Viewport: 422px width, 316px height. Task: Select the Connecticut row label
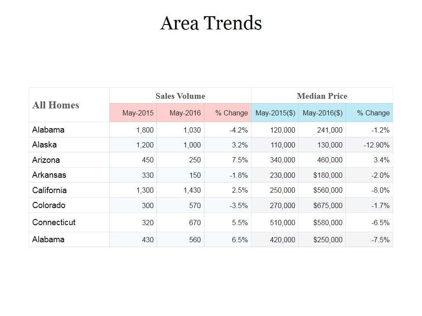(x=69, y=222)
